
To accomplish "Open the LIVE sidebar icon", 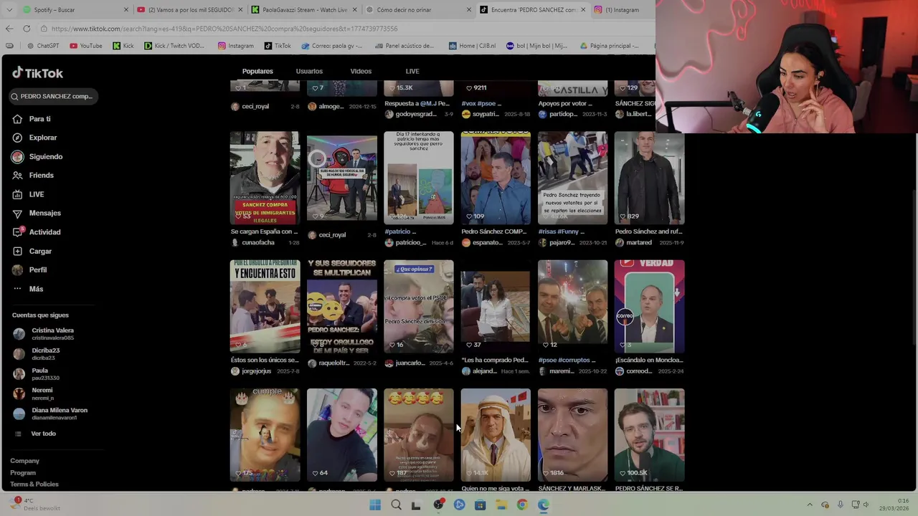I will click(17, 194).
